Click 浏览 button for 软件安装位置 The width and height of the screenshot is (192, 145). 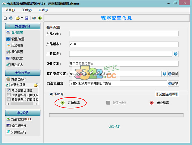(x=173, y=74)
